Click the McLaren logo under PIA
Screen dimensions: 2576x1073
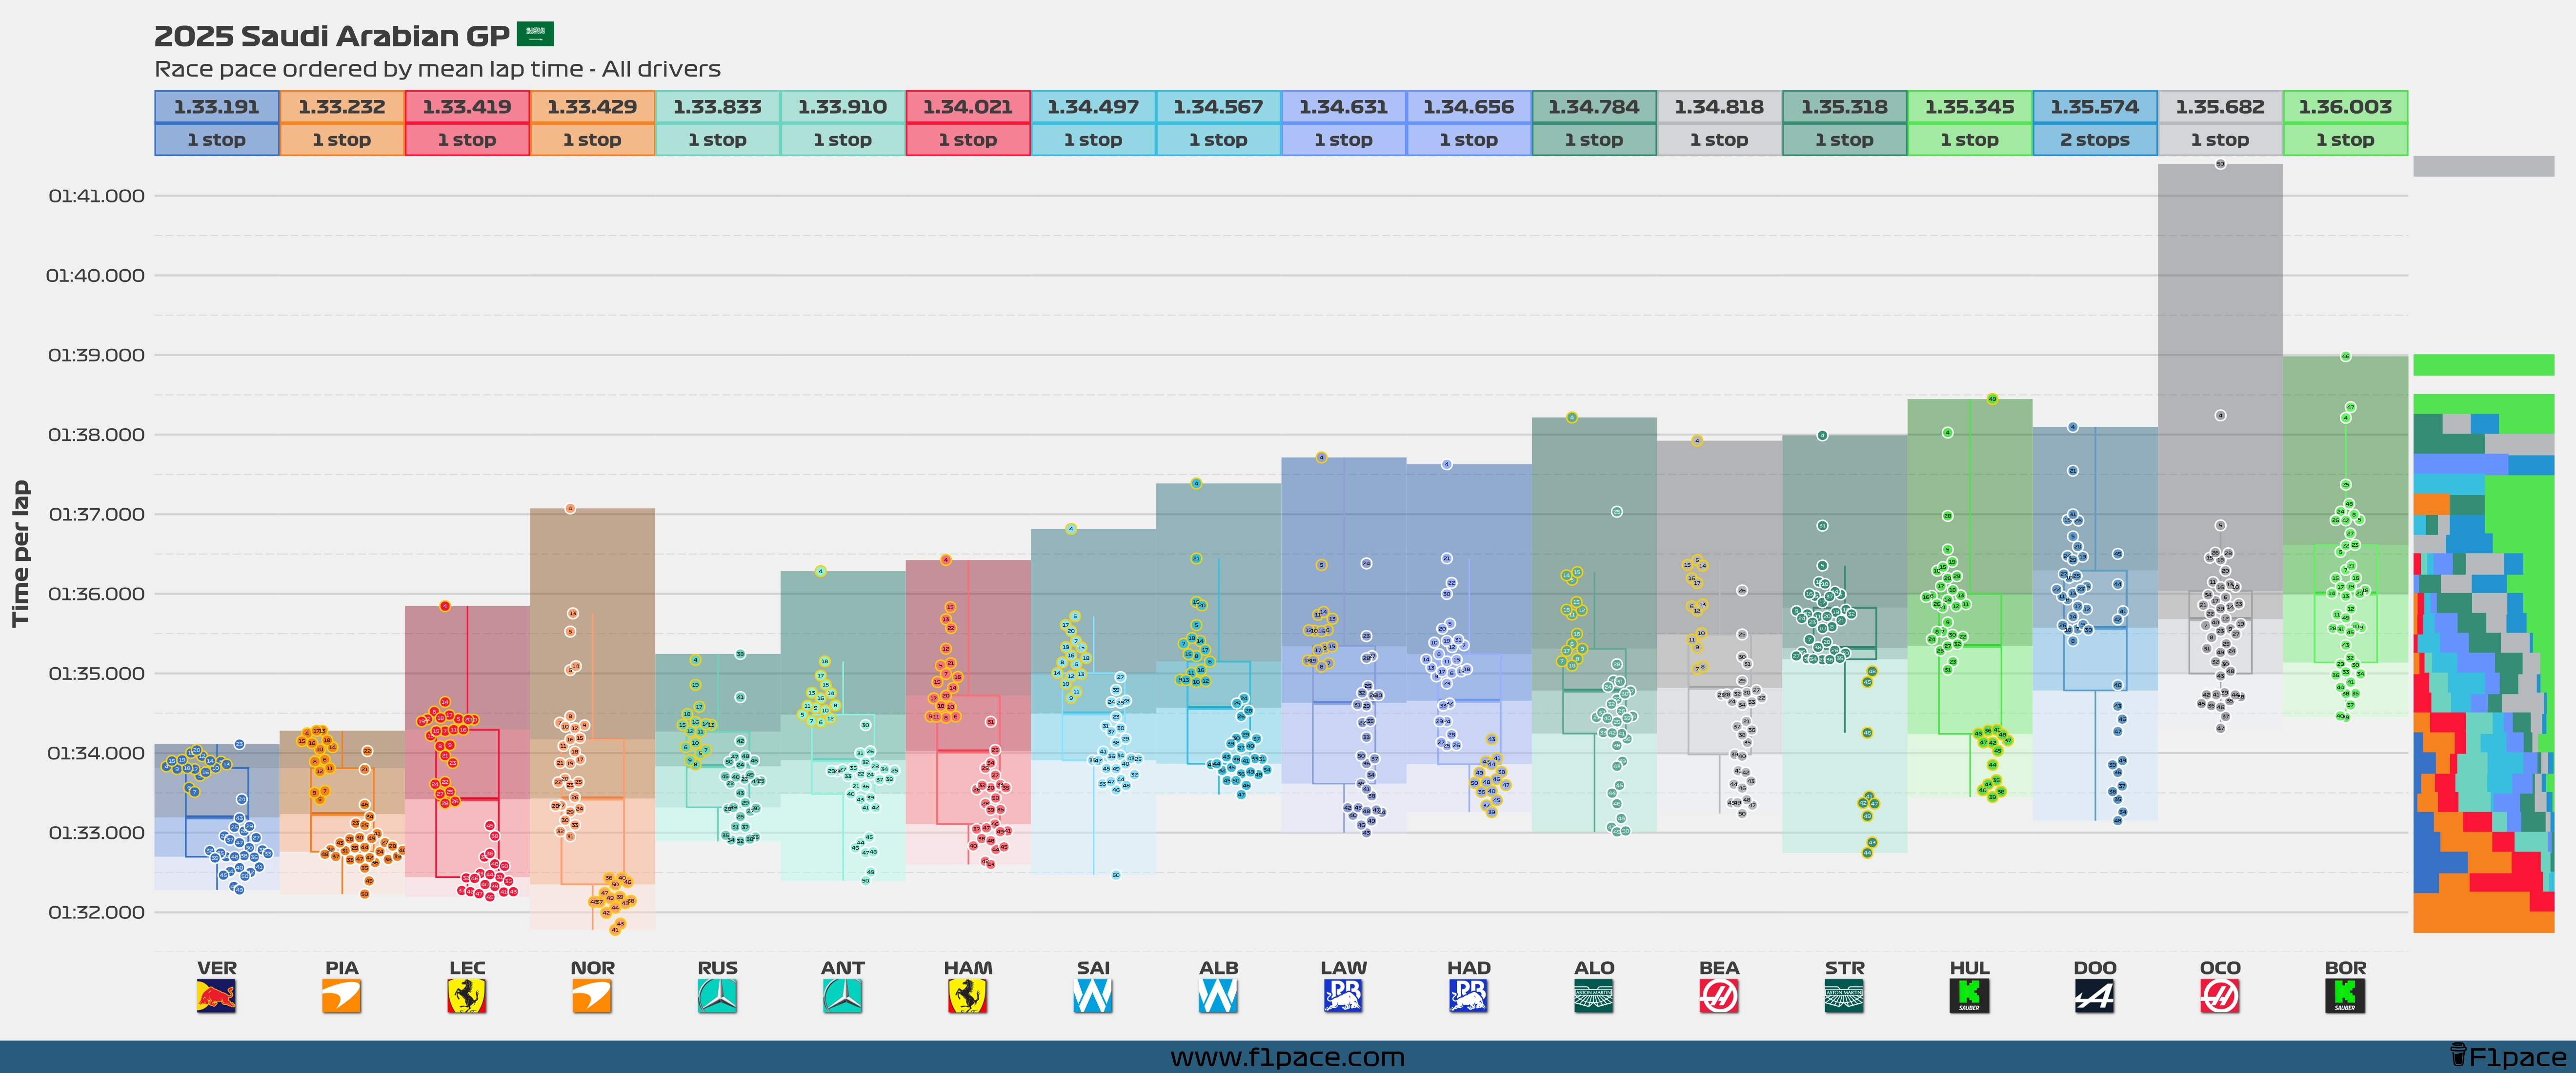[342, 996]
